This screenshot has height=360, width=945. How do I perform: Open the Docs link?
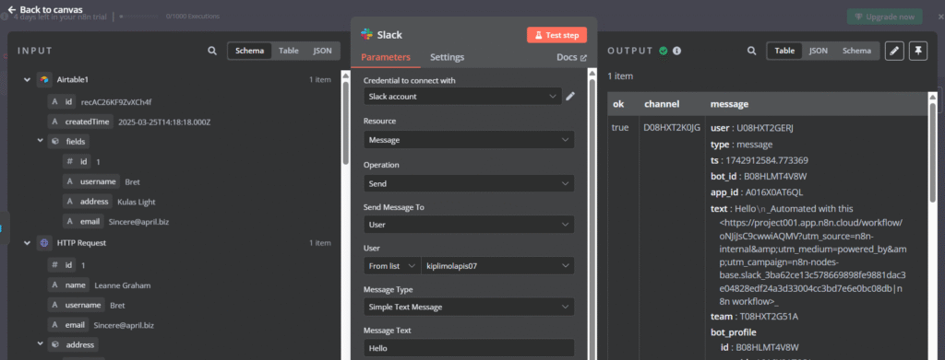(x=571, y=58)
